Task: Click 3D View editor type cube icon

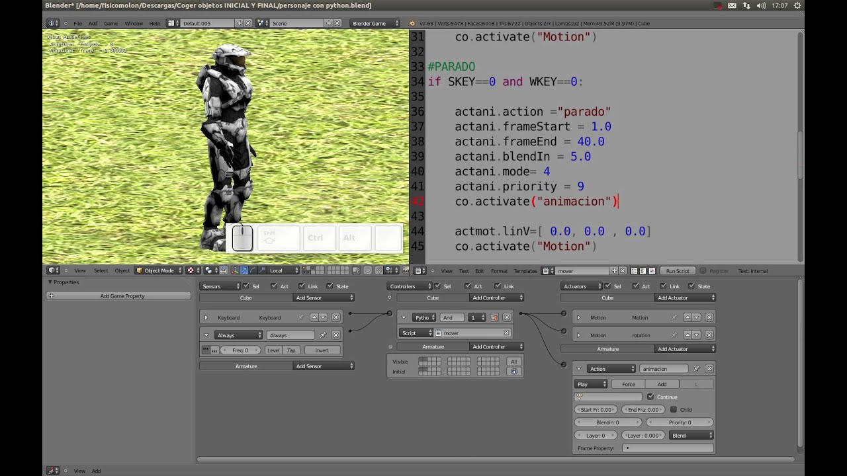Action: point(54,270)
